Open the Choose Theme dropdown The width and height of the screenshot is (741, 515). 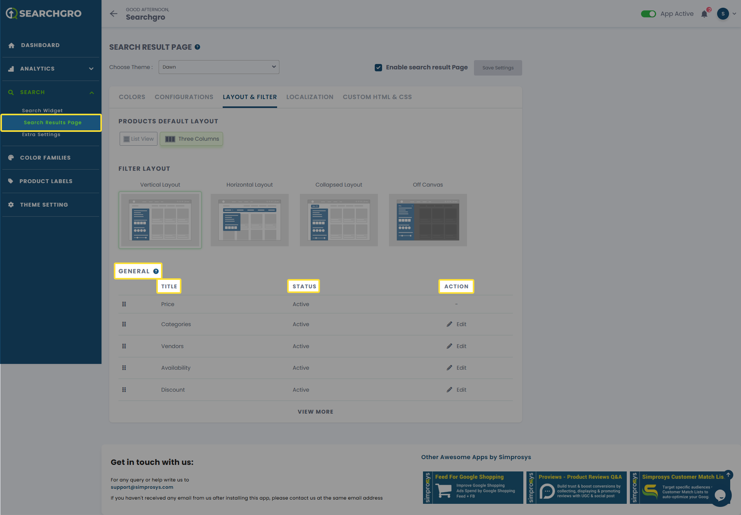click(219, 67)
